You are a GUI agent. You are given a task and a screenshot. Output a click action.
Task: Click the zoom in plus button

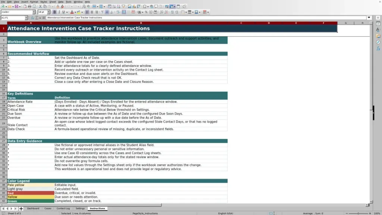[370, 213]
